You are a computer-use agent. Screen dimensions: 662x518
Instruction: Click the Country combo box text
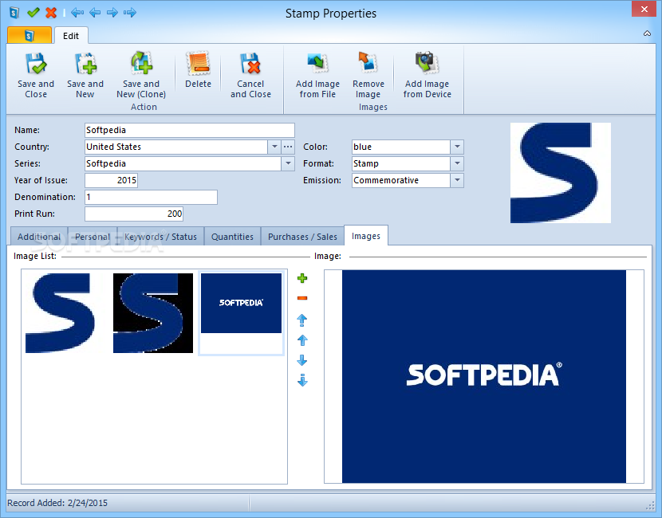coord(176,147)
